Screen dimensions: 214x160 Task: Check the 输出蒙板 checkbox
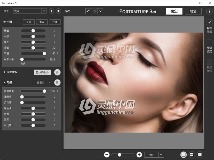pyautogui.click(x=209, y=61)
